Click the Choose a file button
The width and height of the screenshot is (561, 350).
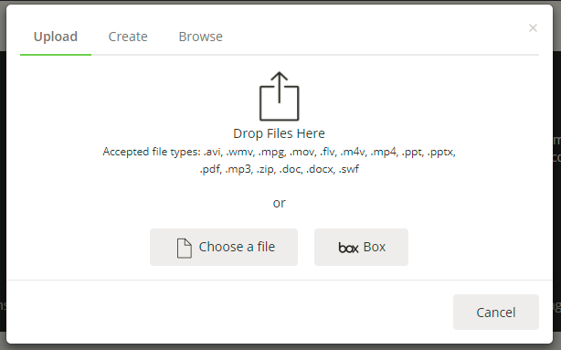click(224, 247)
